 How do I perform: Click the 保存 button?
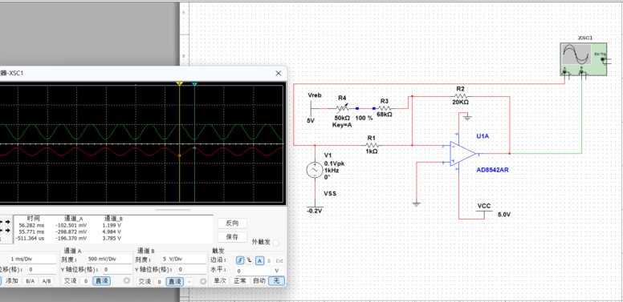[x=232, y=237]
